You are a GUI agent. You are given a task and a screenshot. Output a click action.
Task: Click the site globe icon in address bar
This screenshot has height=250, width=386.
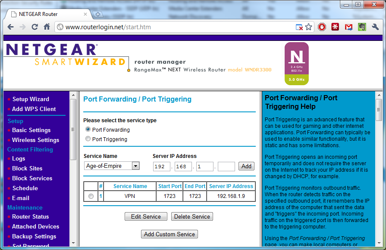coord(60,27)
